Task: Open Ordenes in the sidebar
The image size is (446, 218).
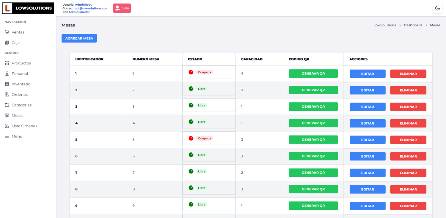Action: [19, 95]
